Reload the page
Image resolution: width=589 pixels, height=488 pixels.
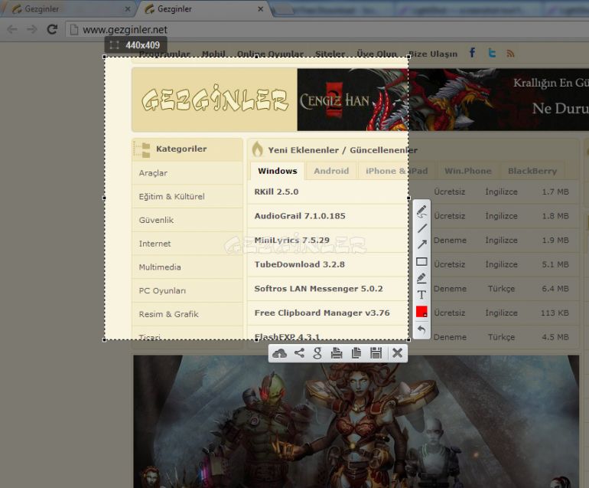tap(52, 29)
